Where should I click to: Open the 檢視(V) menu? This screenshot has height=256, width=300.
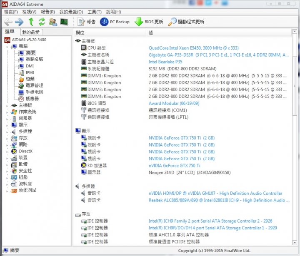29,12
